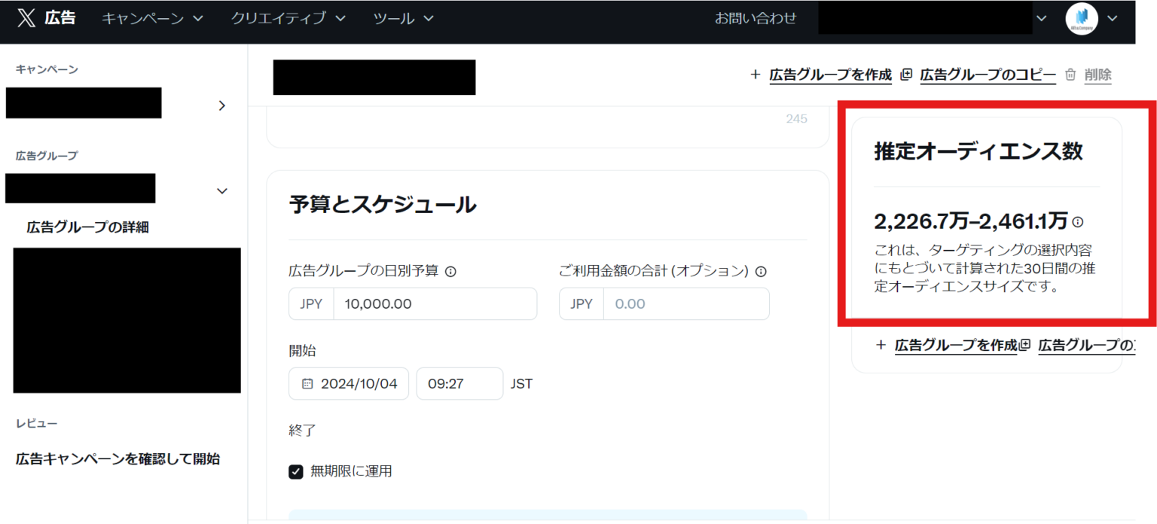Expand the campaign chevron in sidebar
The width and height of the screenshot is (1157, 524).
[x=221, y=105]
